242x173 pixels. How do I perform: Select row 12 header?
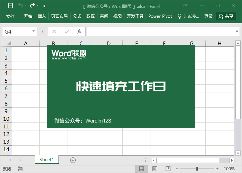click(x=6, y=134)
